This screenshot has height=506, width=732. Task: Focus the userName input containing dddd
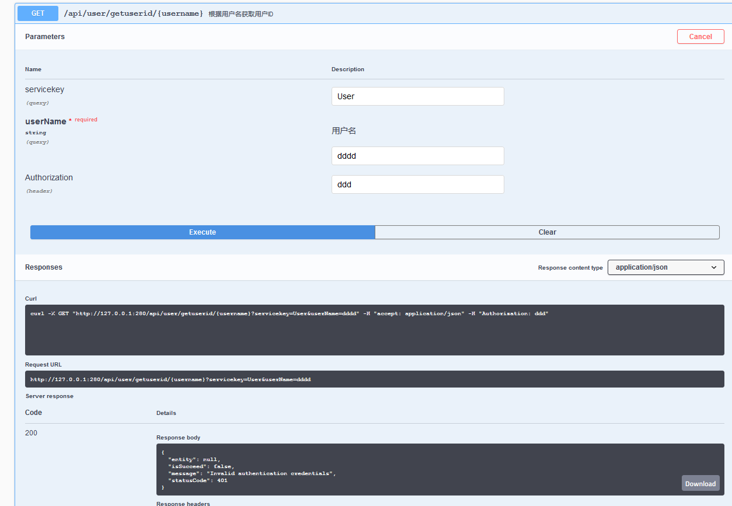(x=418, y=156)
